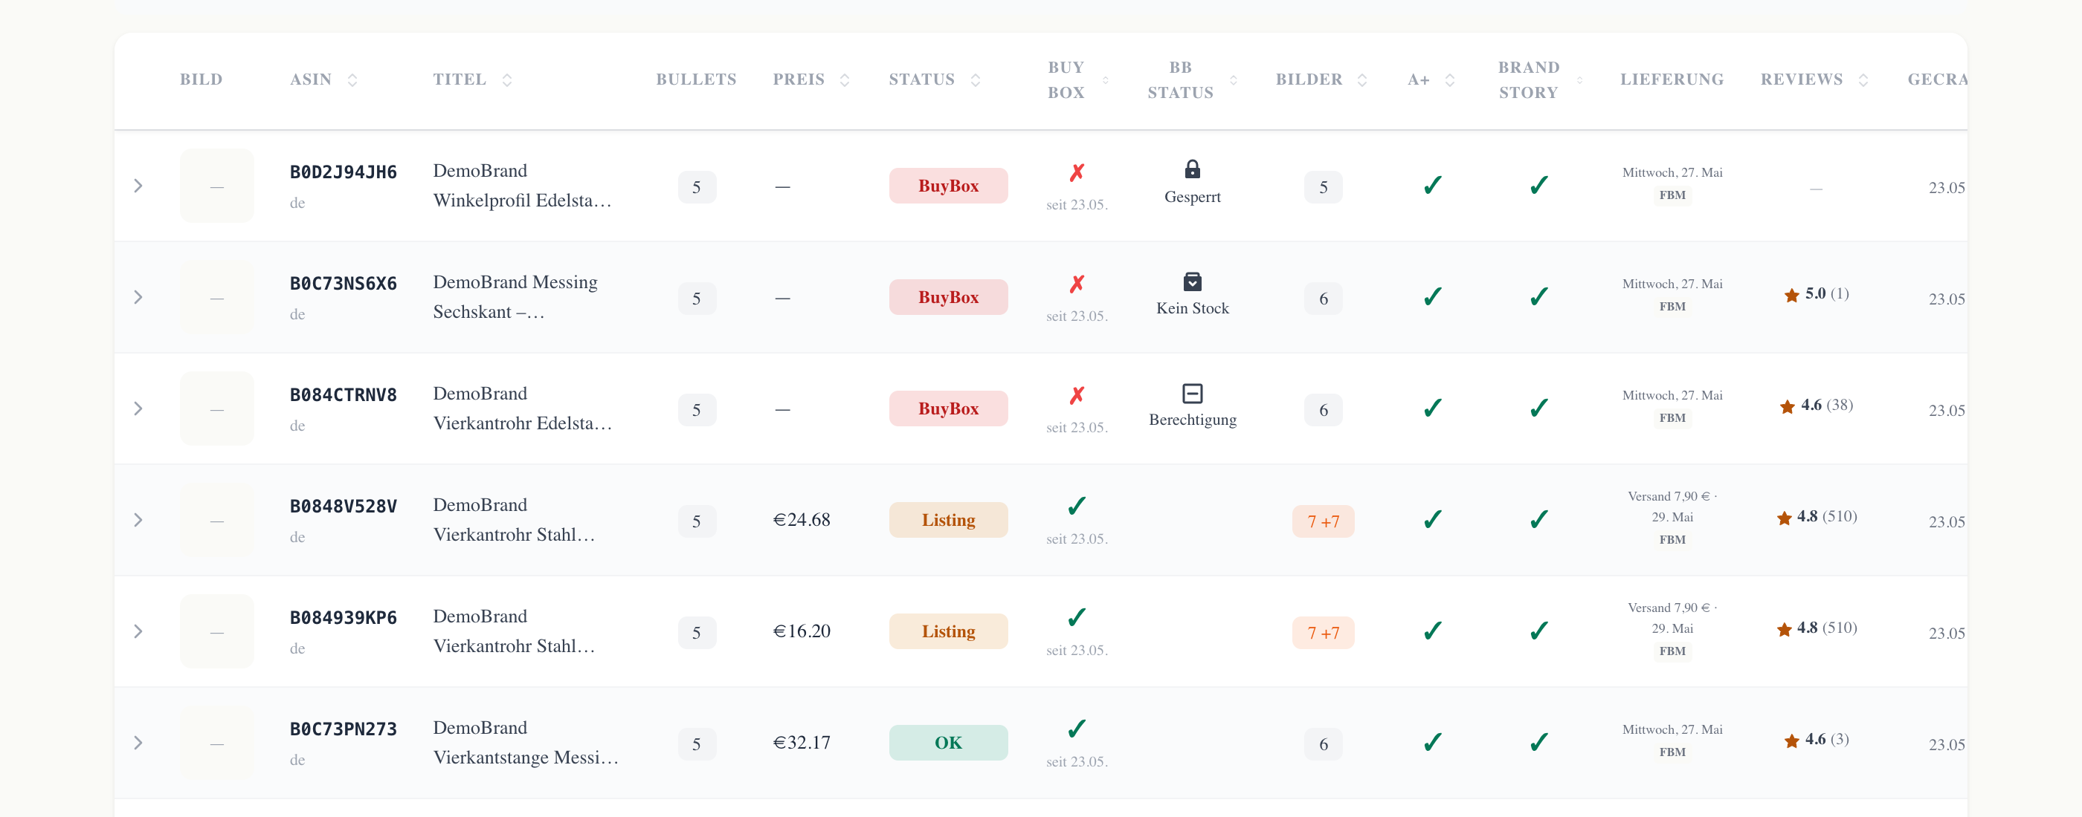Click A+ checkmark in B0C73PN273 row
2082x817 pixels.
pyautogui.click(x=1432, y=742)
